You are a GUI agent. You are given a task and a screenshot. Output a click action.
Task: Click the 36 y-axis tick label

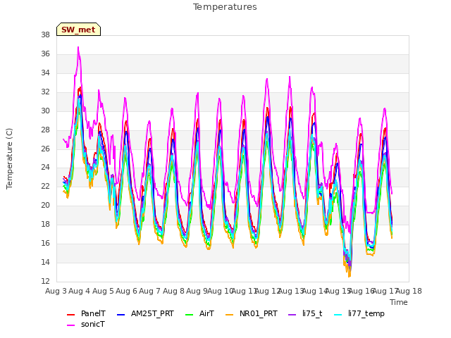click(x=45, y=54)
